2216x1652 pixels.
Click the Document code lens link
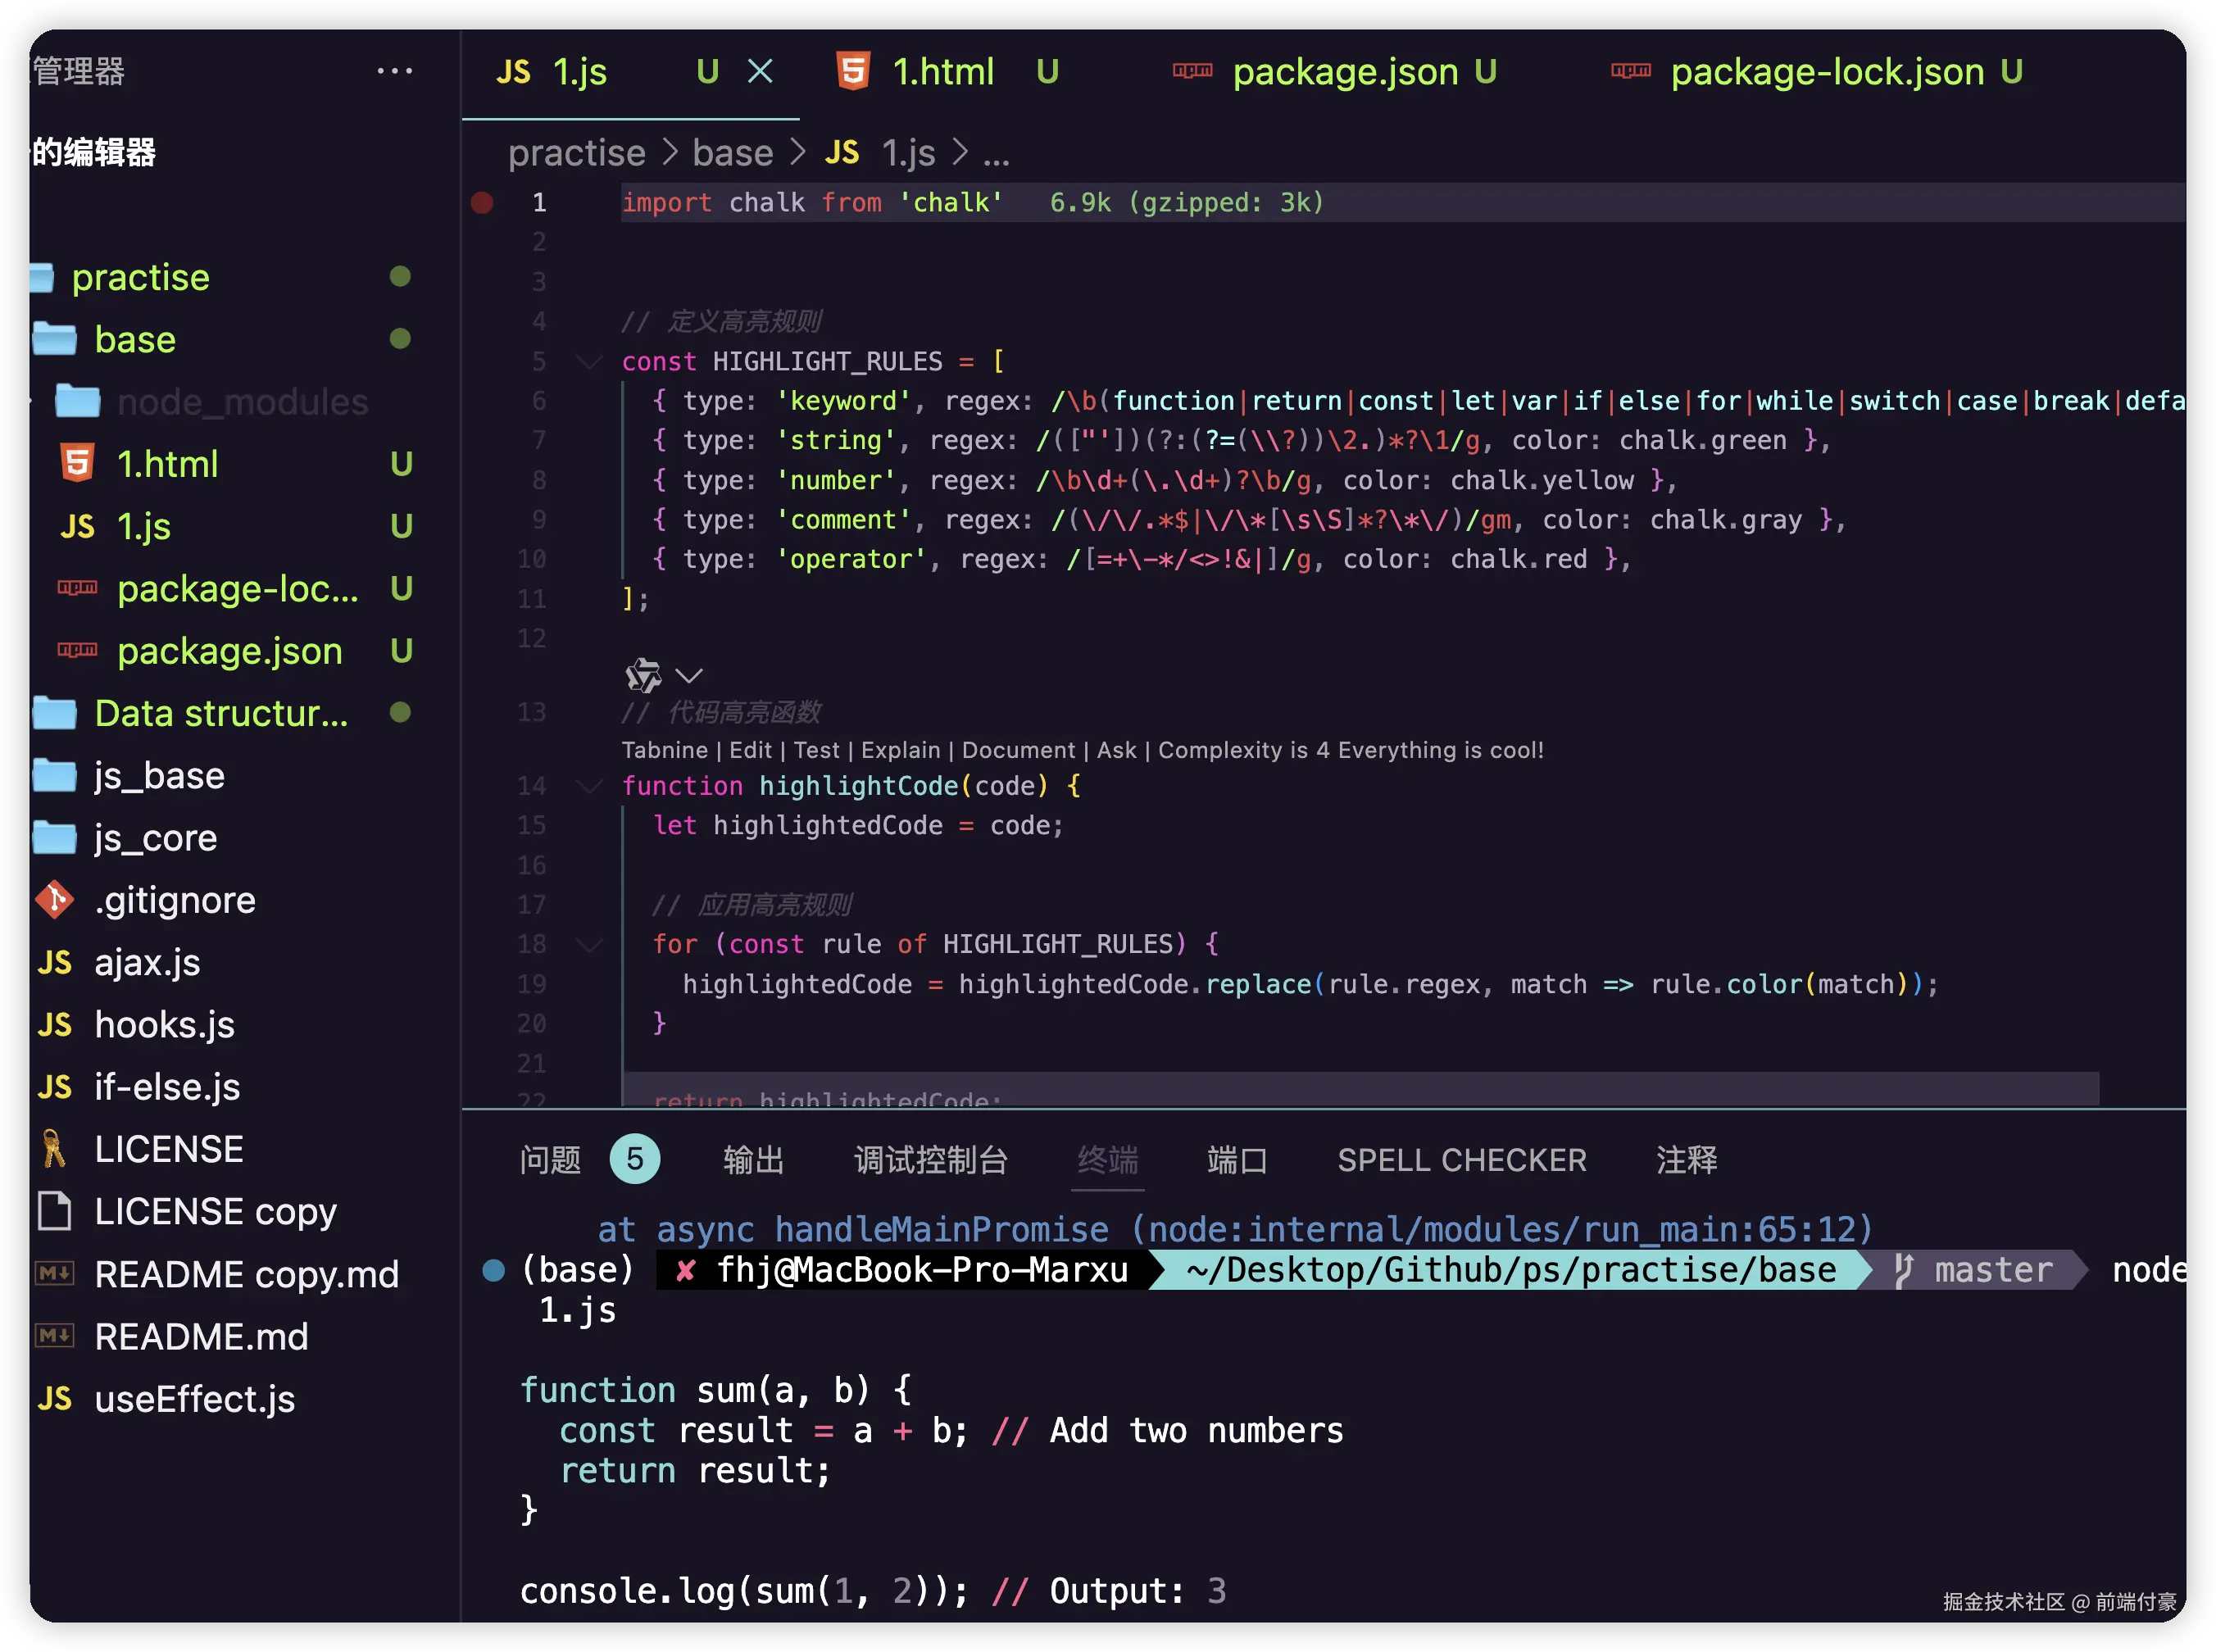tap(1017, 750)
